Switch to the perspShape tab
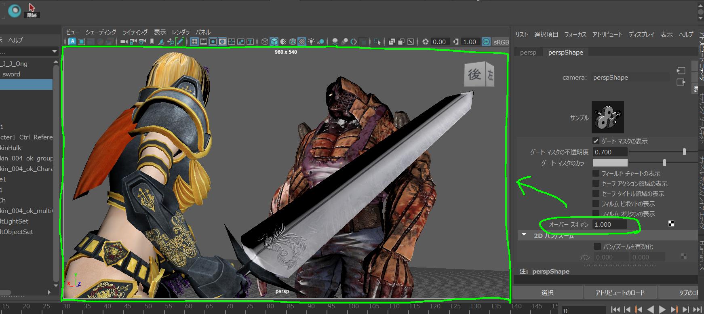This screenshot has width=704, height=314. click(x=565, y=52)
